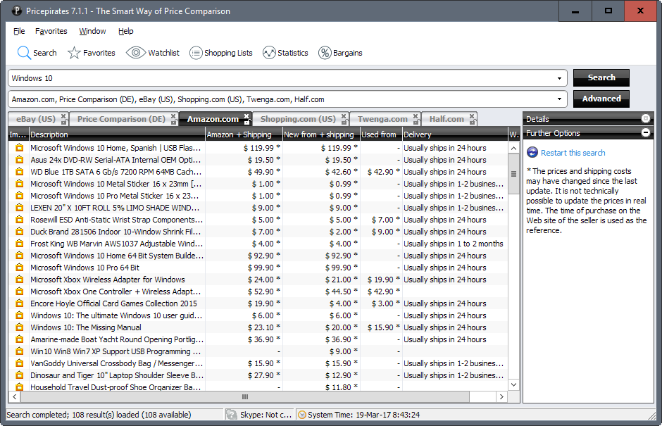
Task: Open the Favorites menu in menu bar
Action: tap(51, 31)
